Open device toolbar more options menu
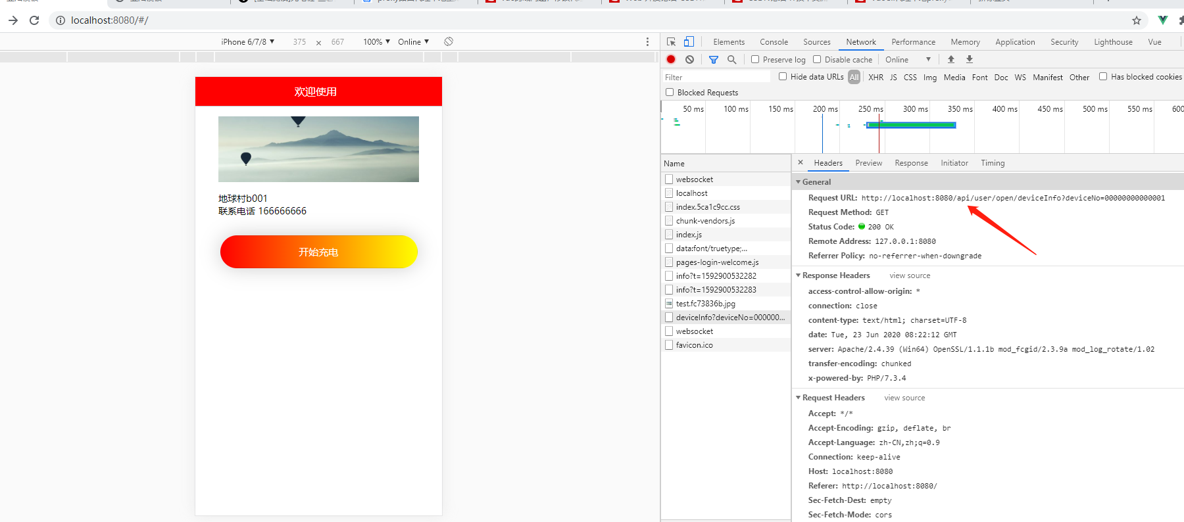 pos(647,41)
